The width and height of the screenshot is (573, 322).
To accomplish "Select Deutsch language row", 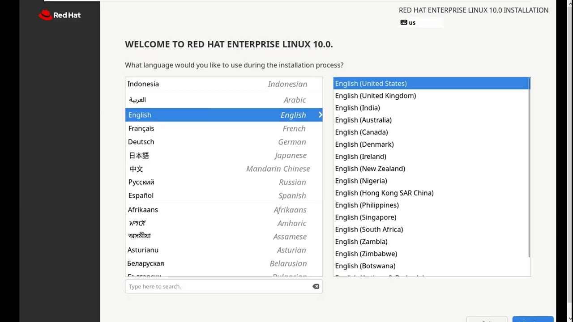I will click(x=224, y=142).
